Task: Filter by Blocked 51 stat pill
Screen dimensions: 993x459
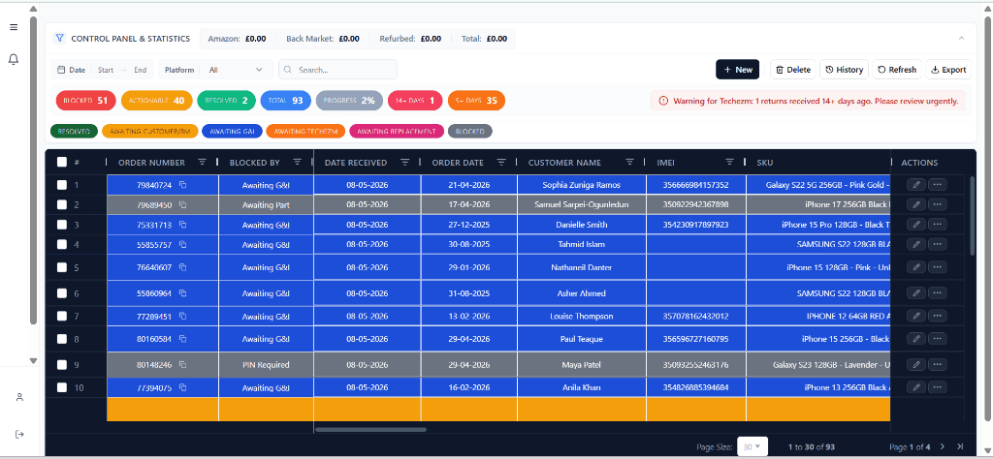Action: click(86, 101)
